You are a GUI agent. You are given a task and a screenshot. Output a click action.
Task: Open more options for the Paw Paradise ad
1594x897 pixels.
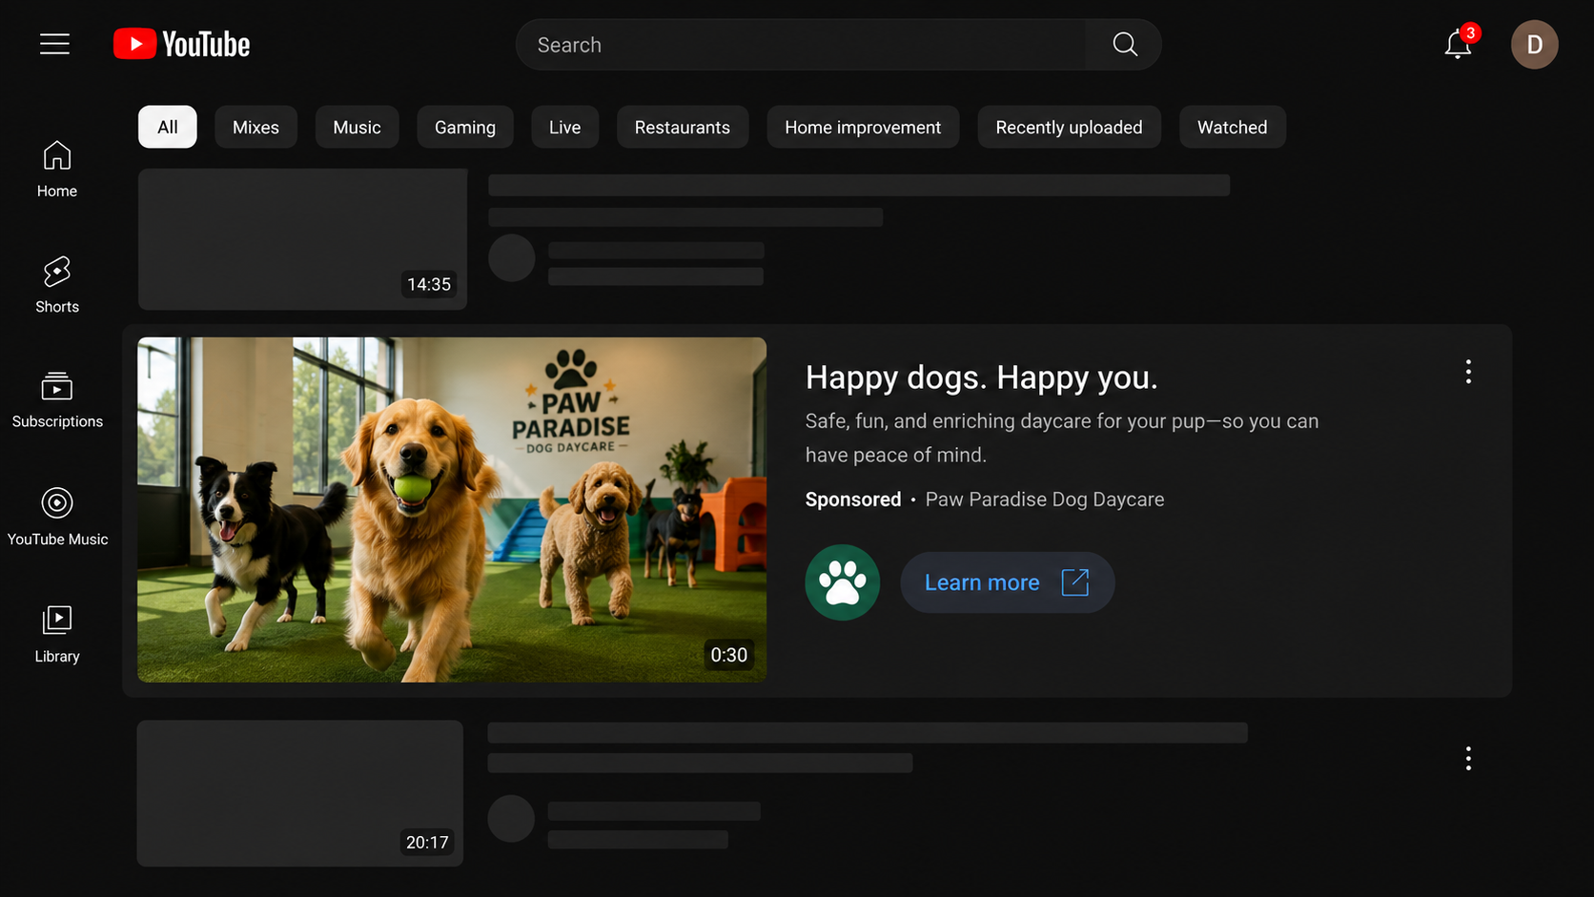click(x=1468, y=372)
